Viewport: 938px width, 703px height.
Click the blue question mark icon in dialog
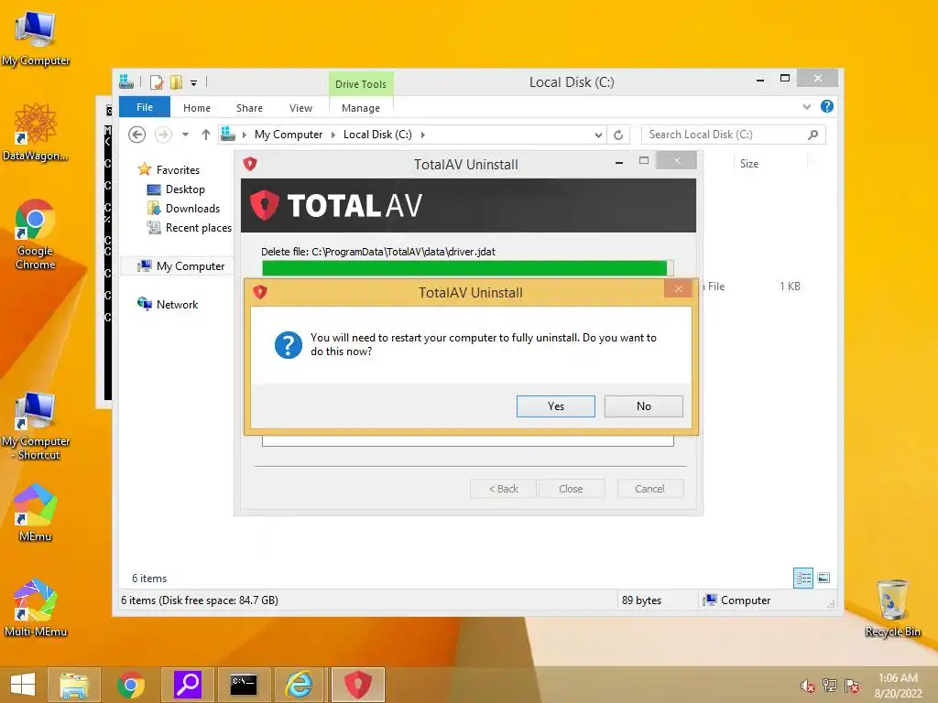click(289, 345)
